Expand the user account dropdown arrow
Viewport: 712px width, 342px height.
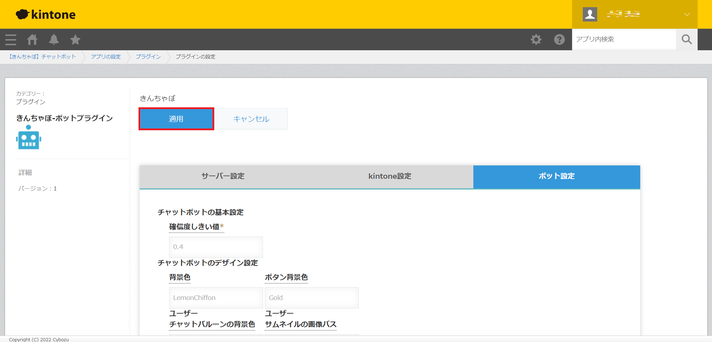coord(687,14)
